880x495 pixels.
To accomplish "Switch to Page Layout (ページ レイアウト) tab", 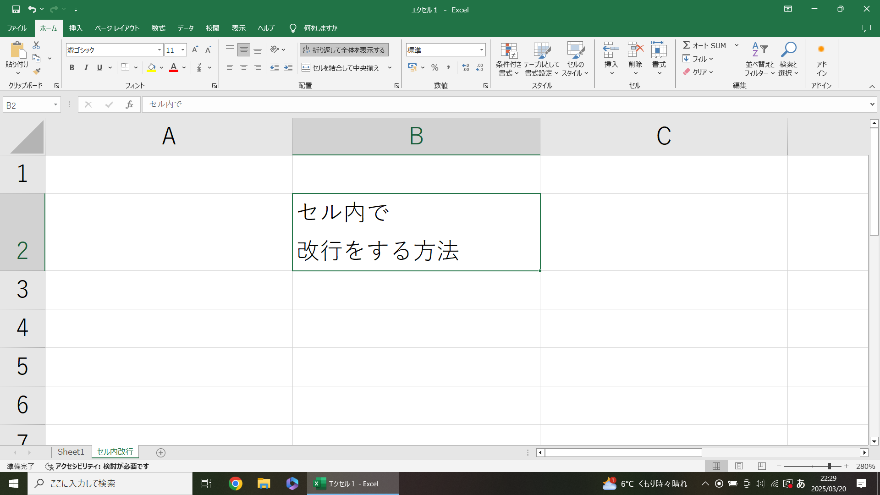I will [x=117, y=28].
